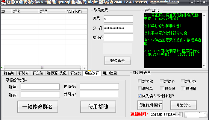Image resolution: width=209 pixels, height=120 pixels.
Task: Click group list left scroll arrow
Action: (2, 68)
